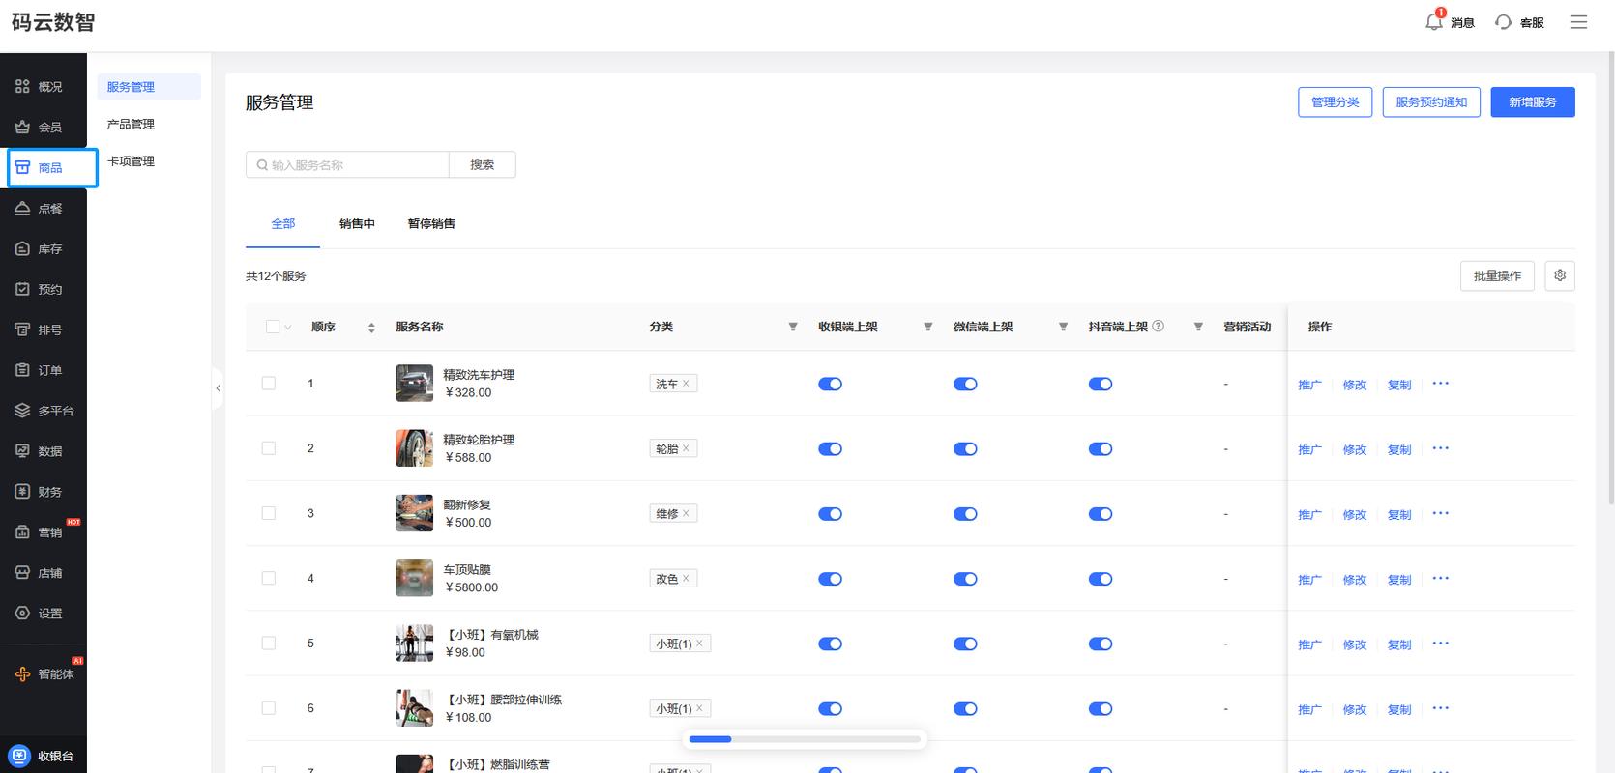Open 客服 customer service headset icon
Image resolution: width=1615 pixels, height=773 pixels.
(1503, 22)
